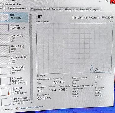This screenshot has height=113, width=115.
Task: Click the sidebar scroll up arrow
Action: click(30, 14)
